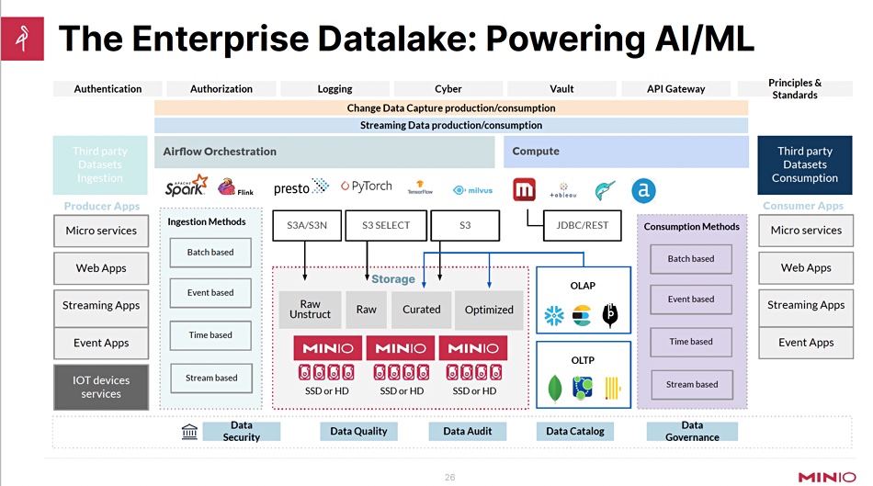Viewport: 873px width, 486px height.
Task: Click the Change Data Capture production/consumption bar
Action: click(451, 108)
